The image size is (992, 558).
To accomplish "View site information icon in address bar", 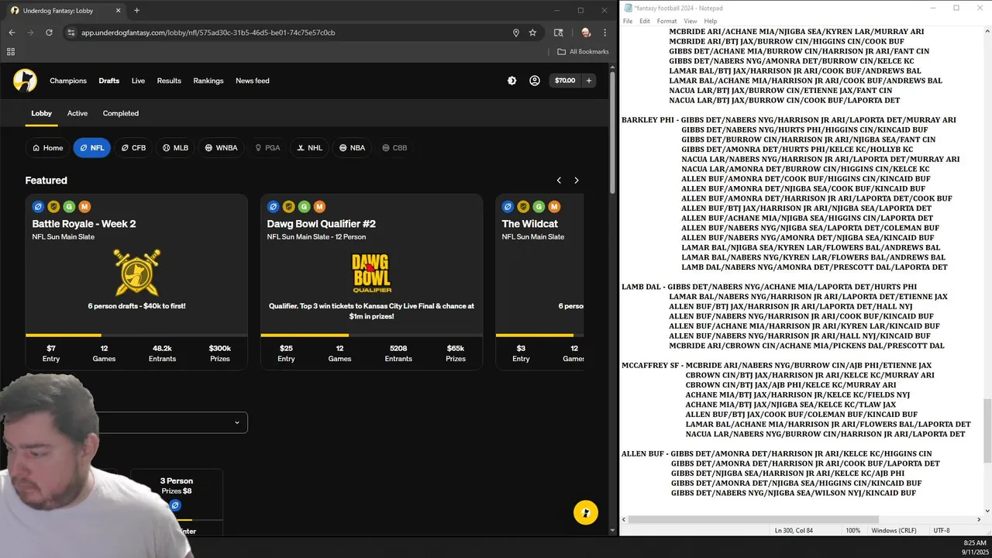I will click(x=71, y=33).
